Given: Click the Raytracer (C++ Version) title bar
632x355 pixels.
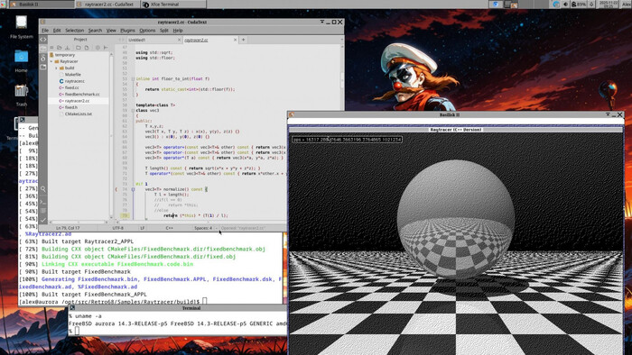Looking at the screenshot, I should (456, 130).
